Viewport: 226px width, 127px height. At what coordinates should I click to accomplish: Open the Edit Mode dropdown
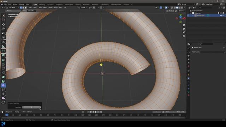pos(12,7)
